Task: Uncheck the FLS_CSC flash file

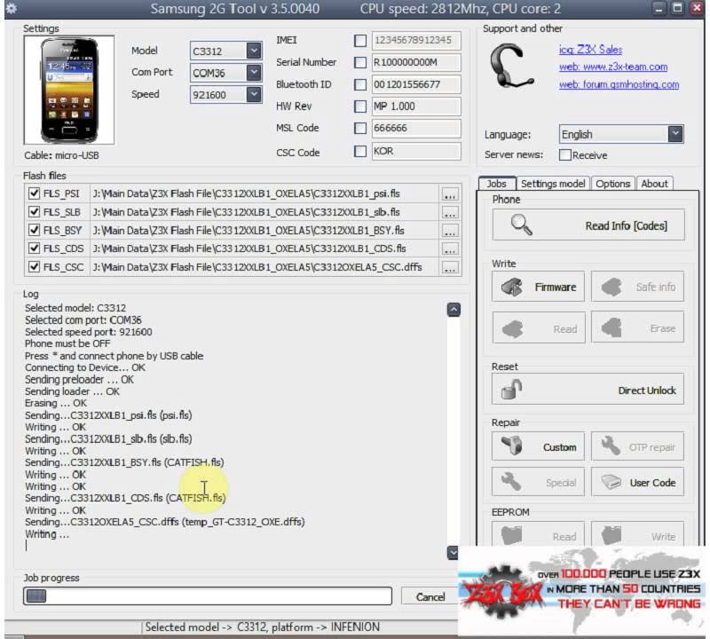Action: coord(34,267)
